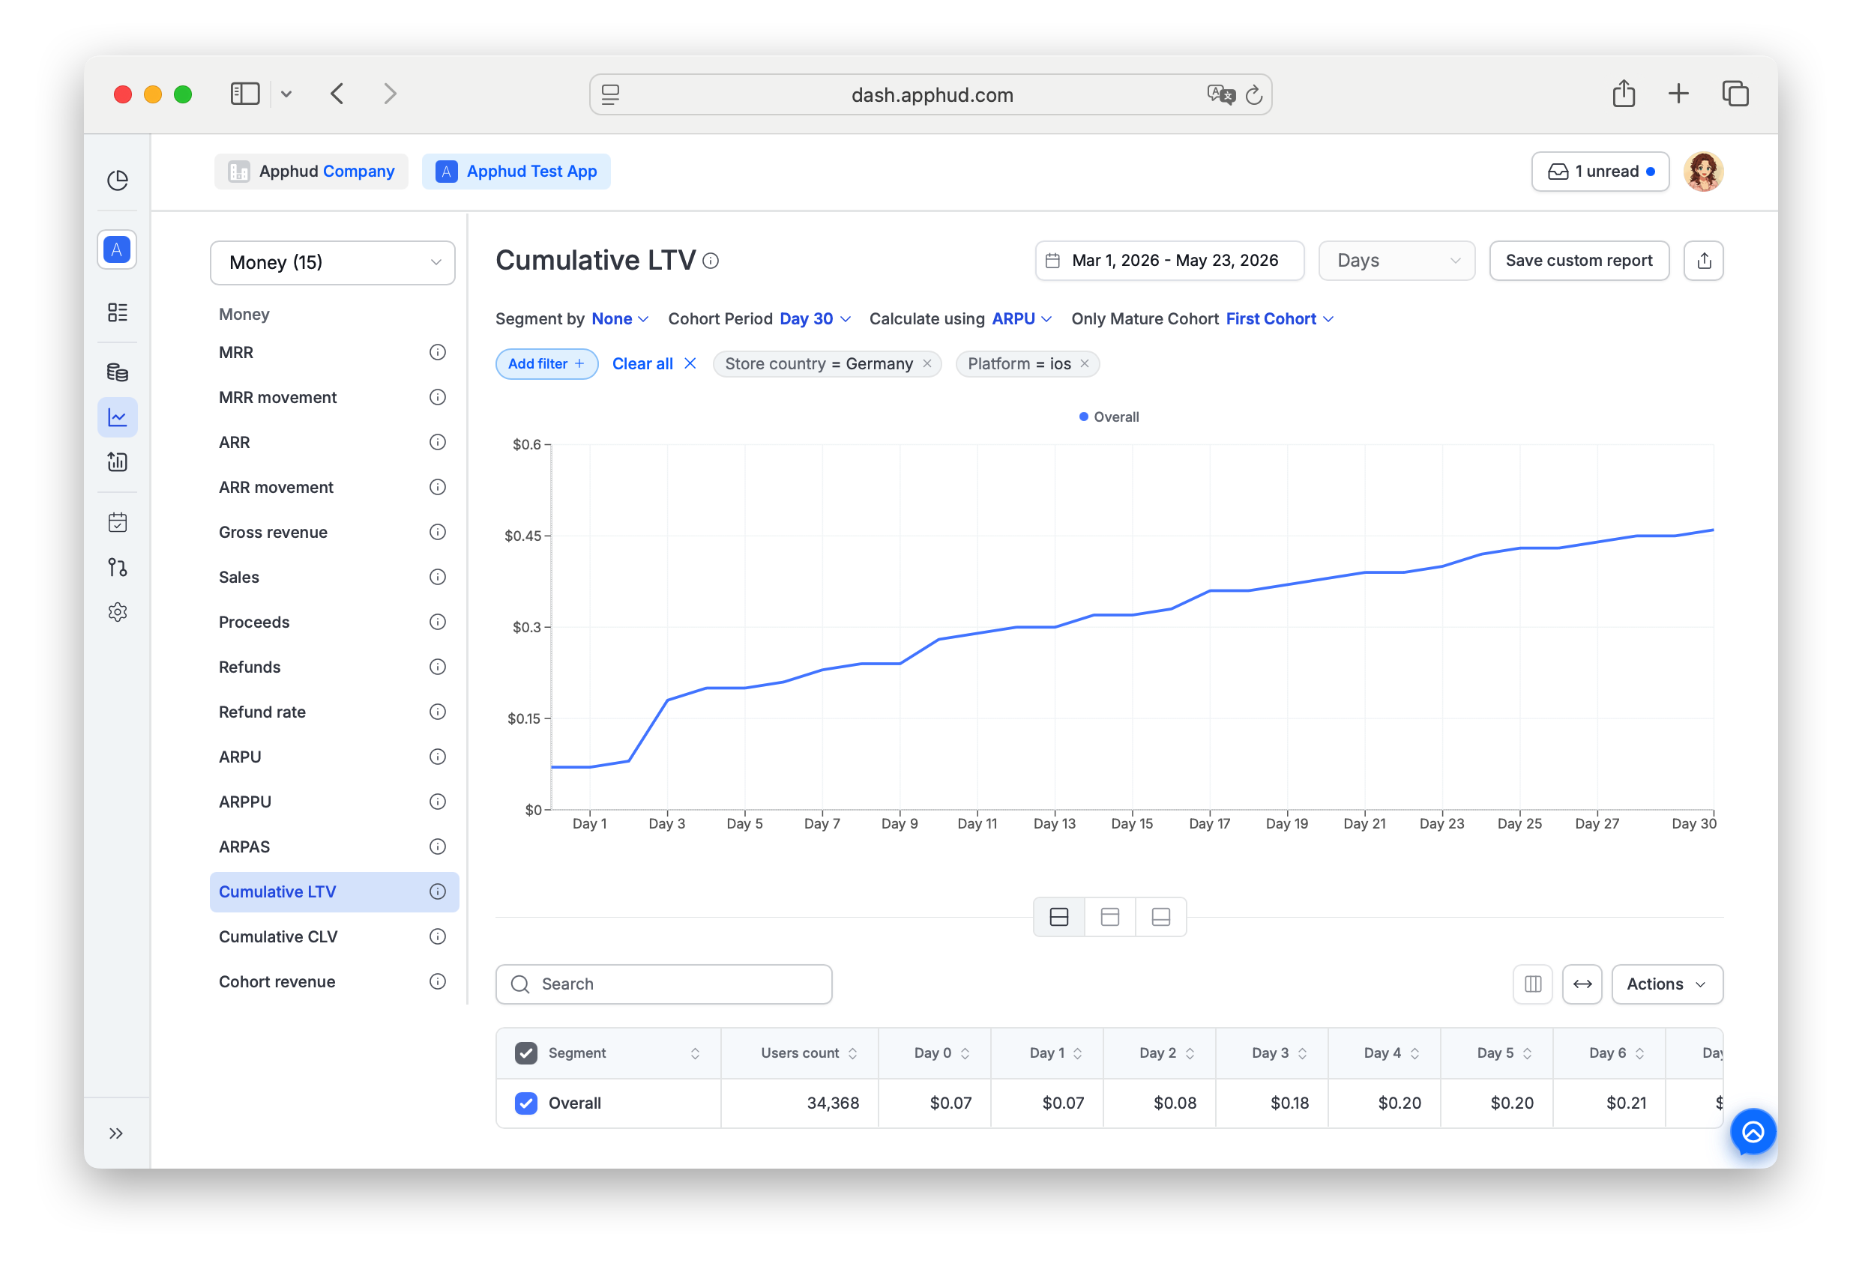Open the overview pie chart sidebar icon
This screenshot has height=1281, width=1862.
[x=117, y=181]
